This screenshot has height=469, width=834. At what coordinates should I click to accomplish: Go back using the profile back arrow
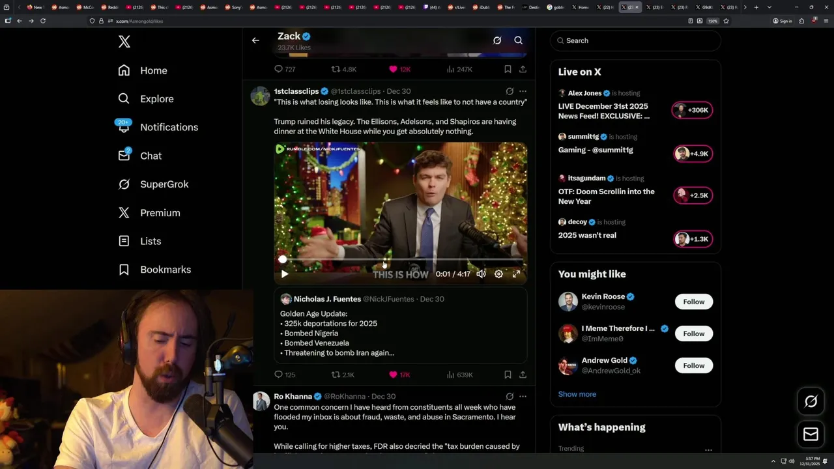pos(255,40)
